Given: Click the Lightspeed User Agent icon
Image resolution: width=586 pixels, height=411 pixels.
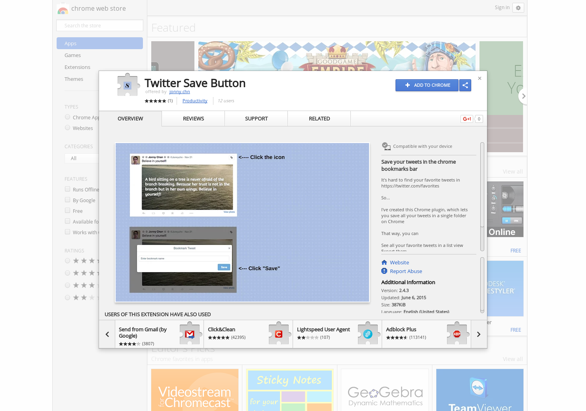Looking at the screenshot, I should 368,334.
